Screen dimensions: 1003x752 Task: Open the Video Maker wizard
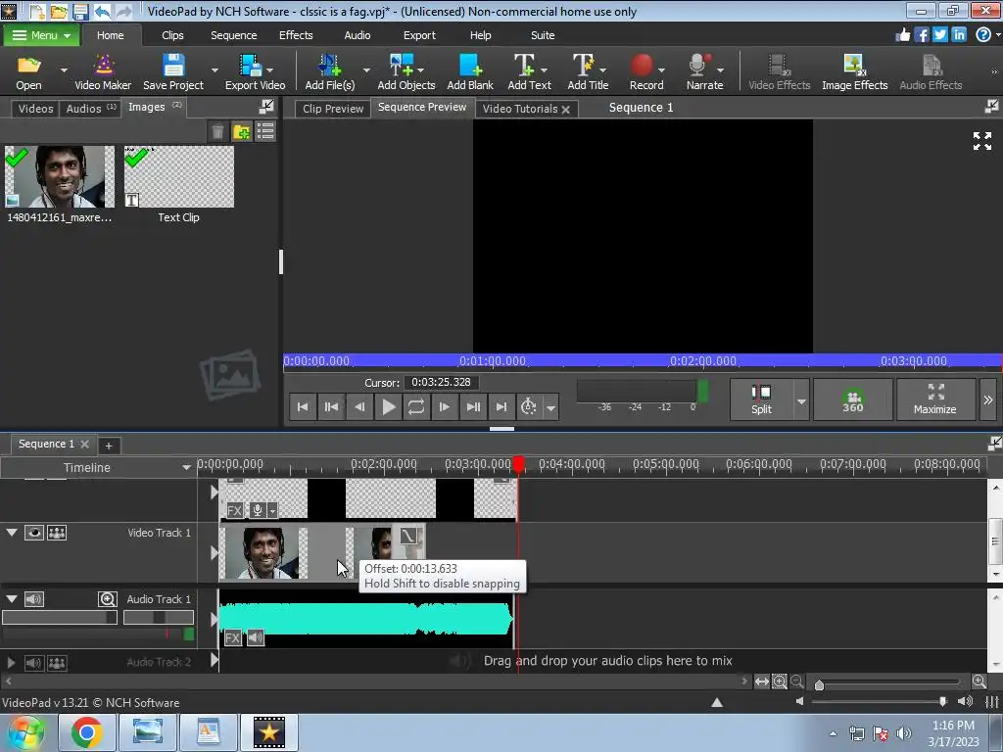[x=103, y=71]
